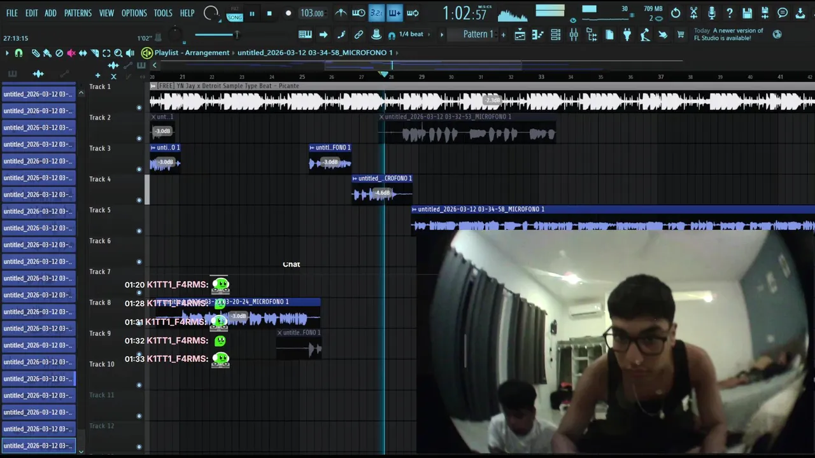The width and height of the screenshot is (815, 458).
Task: Open menu of untitled MICROFONO clip on Track 5
Action: tap(415, 209)
